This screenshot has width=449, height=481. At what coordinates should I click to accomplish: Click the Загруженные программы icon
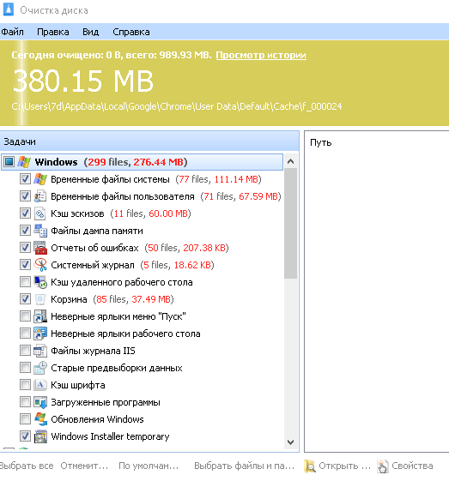pyautogui.click(x=40, y=402)
